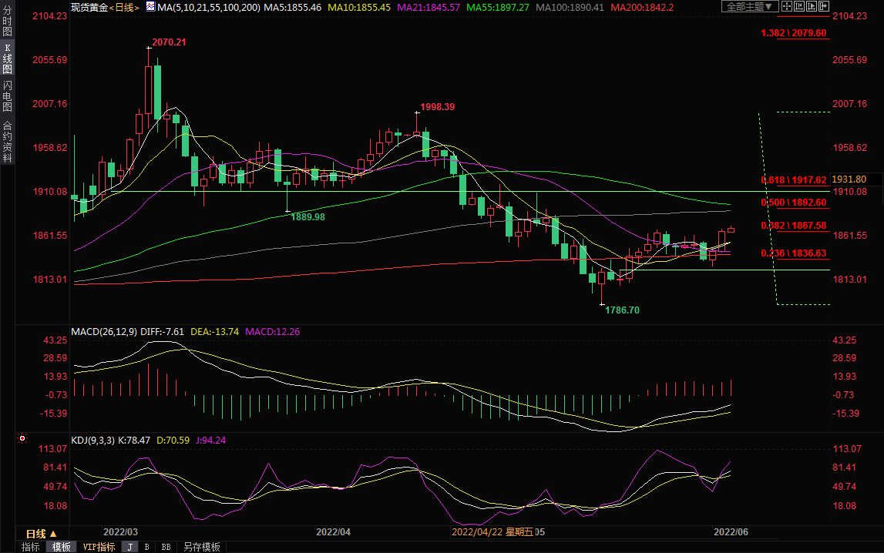Image resolution: width=884 pixels, height=553 pixels.
Task: Open the 全部主题 dropdown
Action: coord(749,7)
